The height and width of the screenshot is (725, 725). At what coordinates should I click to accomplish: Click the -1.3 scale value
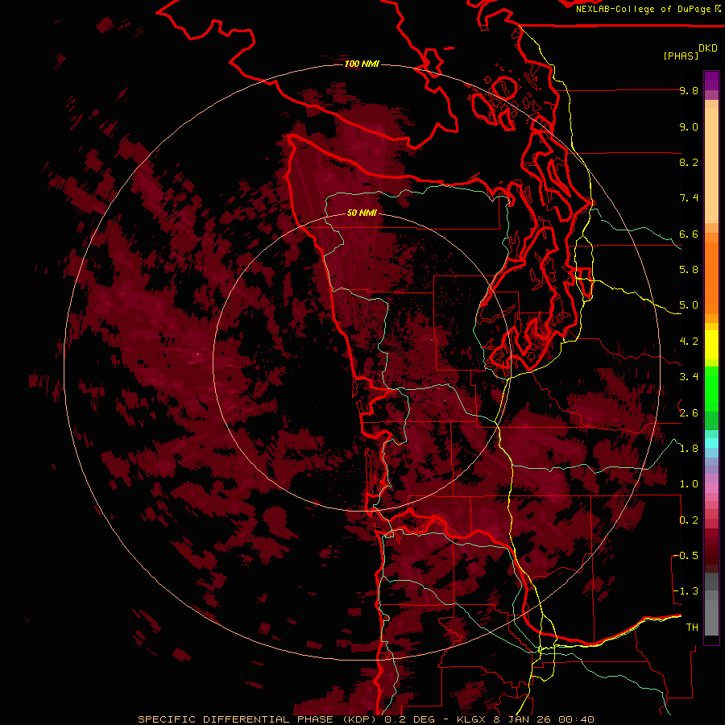(686, 591)
